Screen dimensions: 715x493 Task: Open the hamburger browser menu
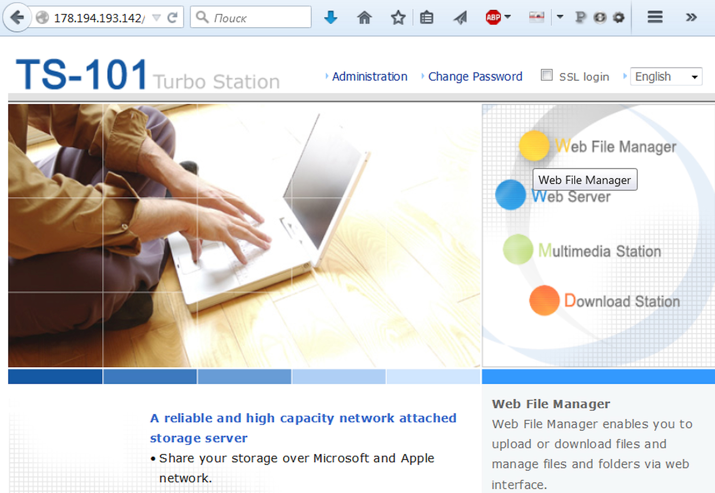click(x=655, y=17)
